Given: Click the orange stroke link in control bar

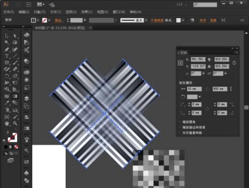Looking at the screenshot, I should (x=58, y=20).
